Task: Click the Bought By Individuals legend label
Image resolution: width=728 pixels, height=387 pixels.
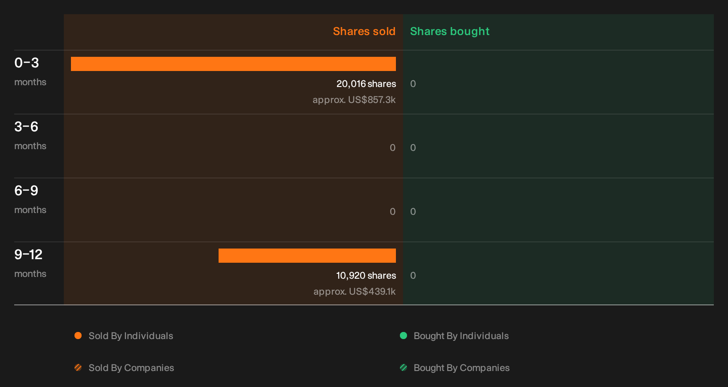Action: click(461, 336)
